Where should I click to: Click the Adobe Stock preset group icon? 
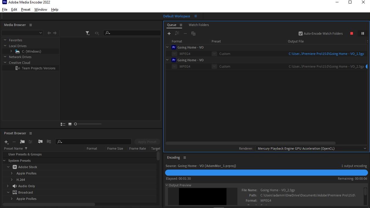click(x=15, y=167)
